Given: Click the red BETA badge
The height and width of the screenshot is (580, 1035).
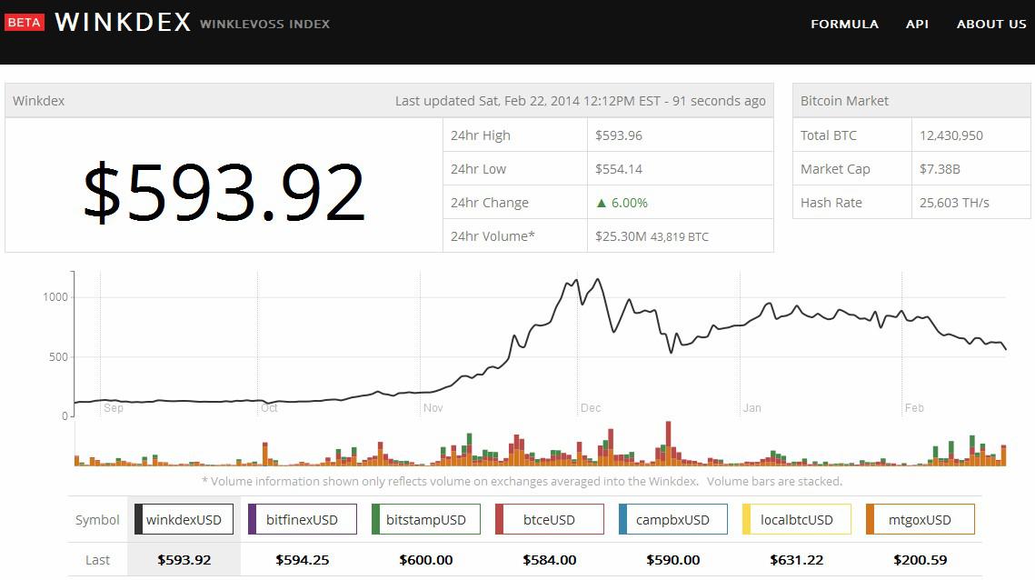Looking at the screenshot, I should [24, 23].
